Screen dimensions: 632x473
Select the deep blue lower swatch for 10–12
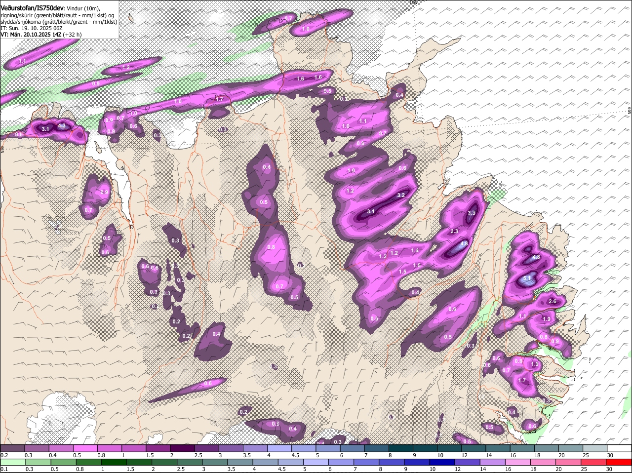point(443,462)
